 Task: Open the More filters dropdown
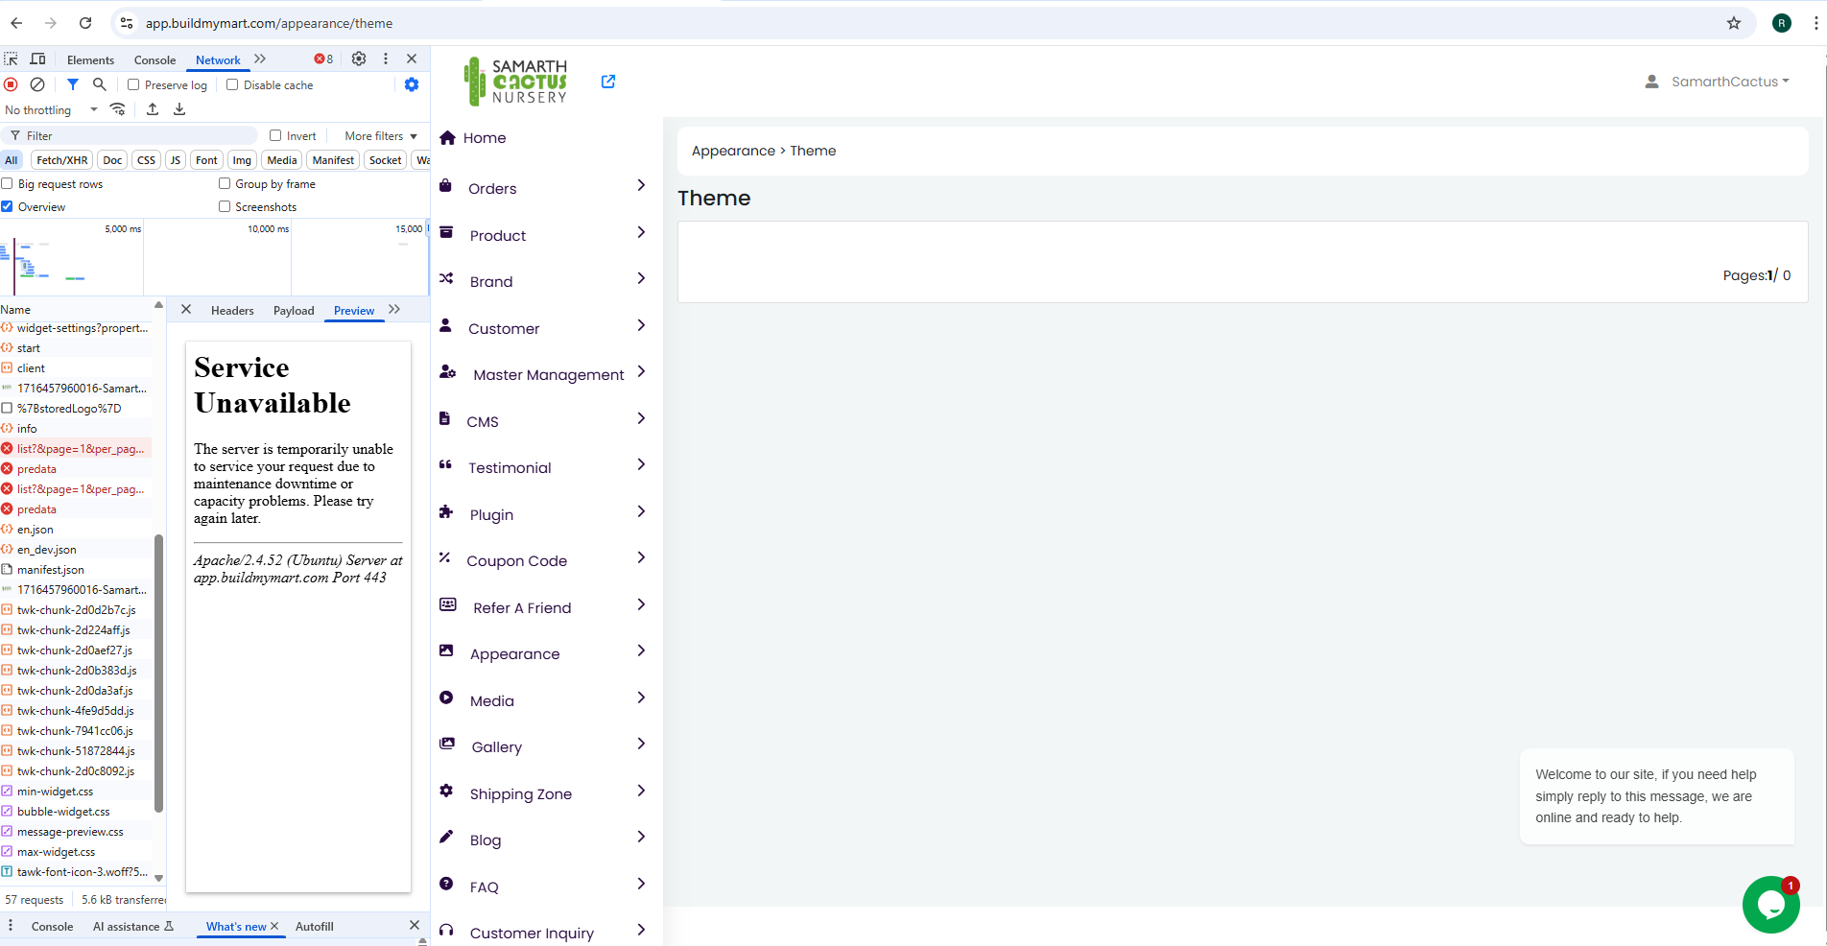[381, 136]
